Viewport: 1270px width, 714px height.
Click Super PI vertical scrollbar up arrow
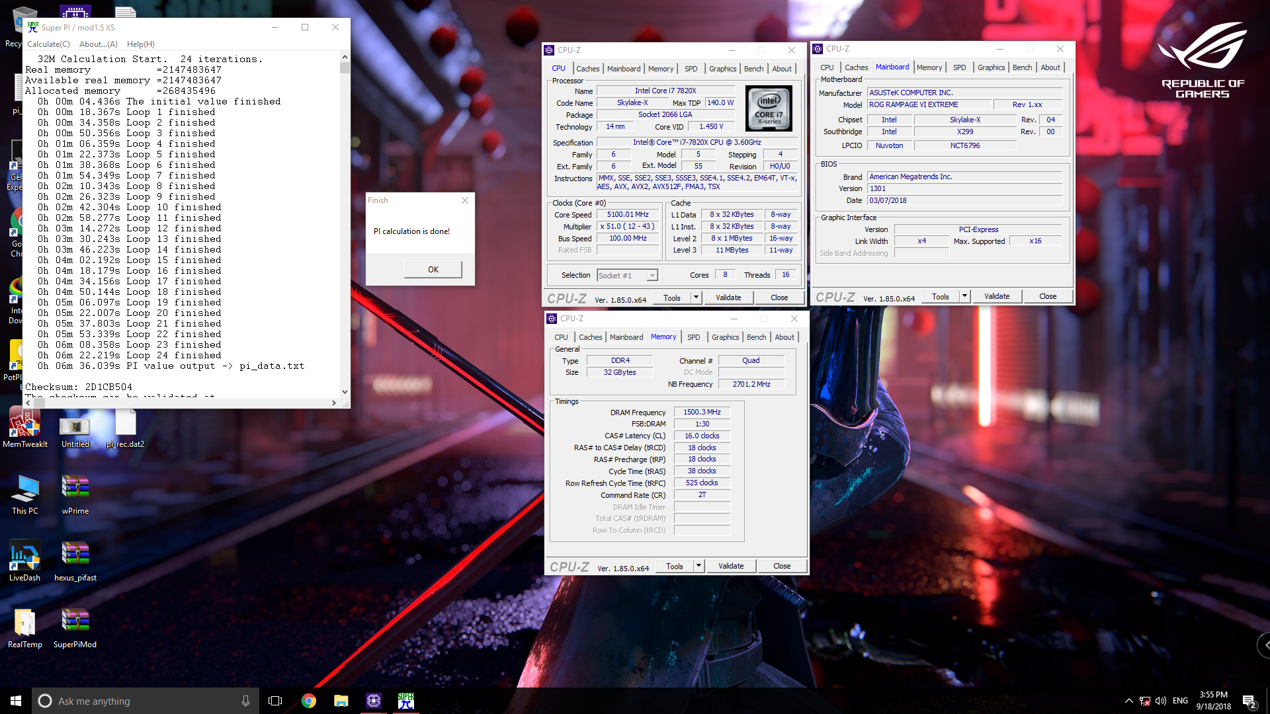(x=345, y=58)
